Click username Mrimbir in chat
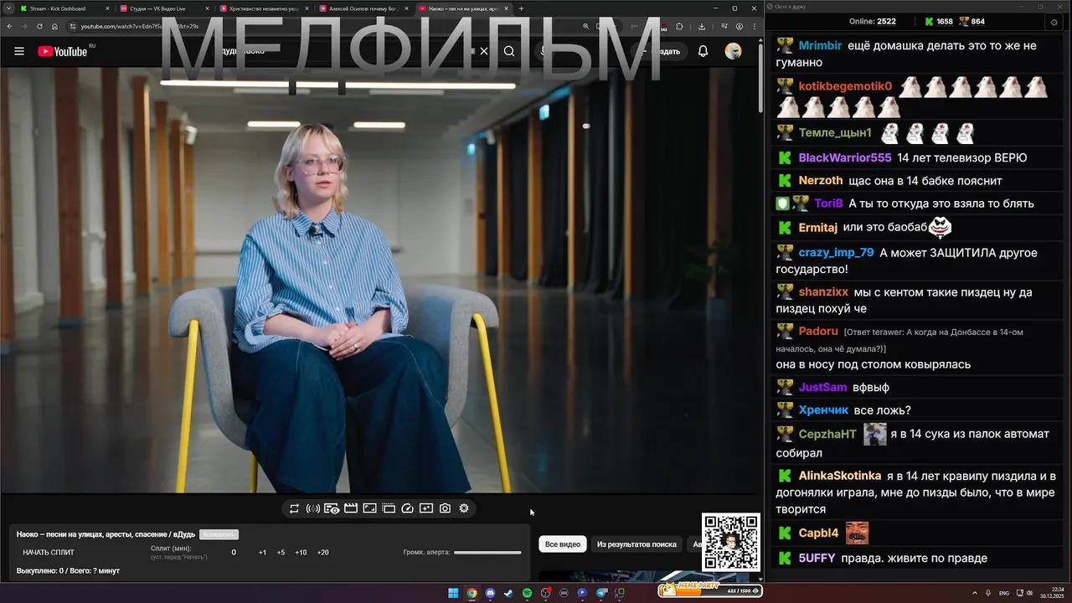The image size is (1072, 603). click(820, 46)
